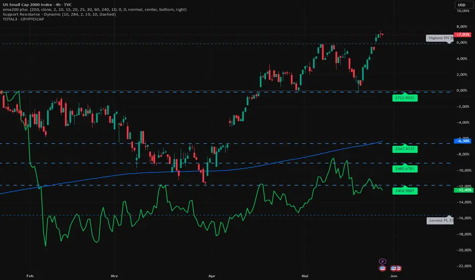
Task: Click the Mrz label on the time axis
Action: [x=114, y=276]
